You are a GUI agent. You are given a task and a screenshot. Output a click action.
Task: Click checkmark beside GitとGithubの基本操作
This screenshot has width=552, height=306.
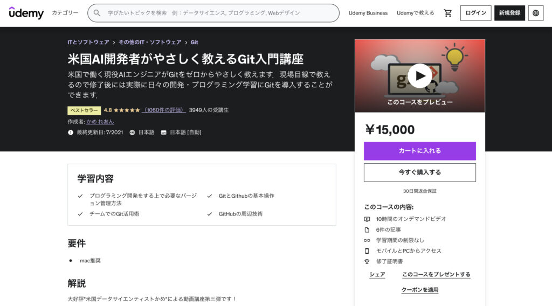pos(210,196)
